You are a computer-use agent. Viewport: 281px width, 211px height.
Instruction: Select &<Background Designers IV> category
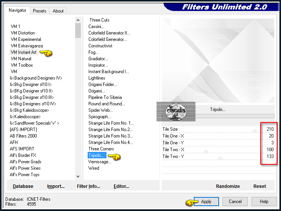tap(36, 78)
